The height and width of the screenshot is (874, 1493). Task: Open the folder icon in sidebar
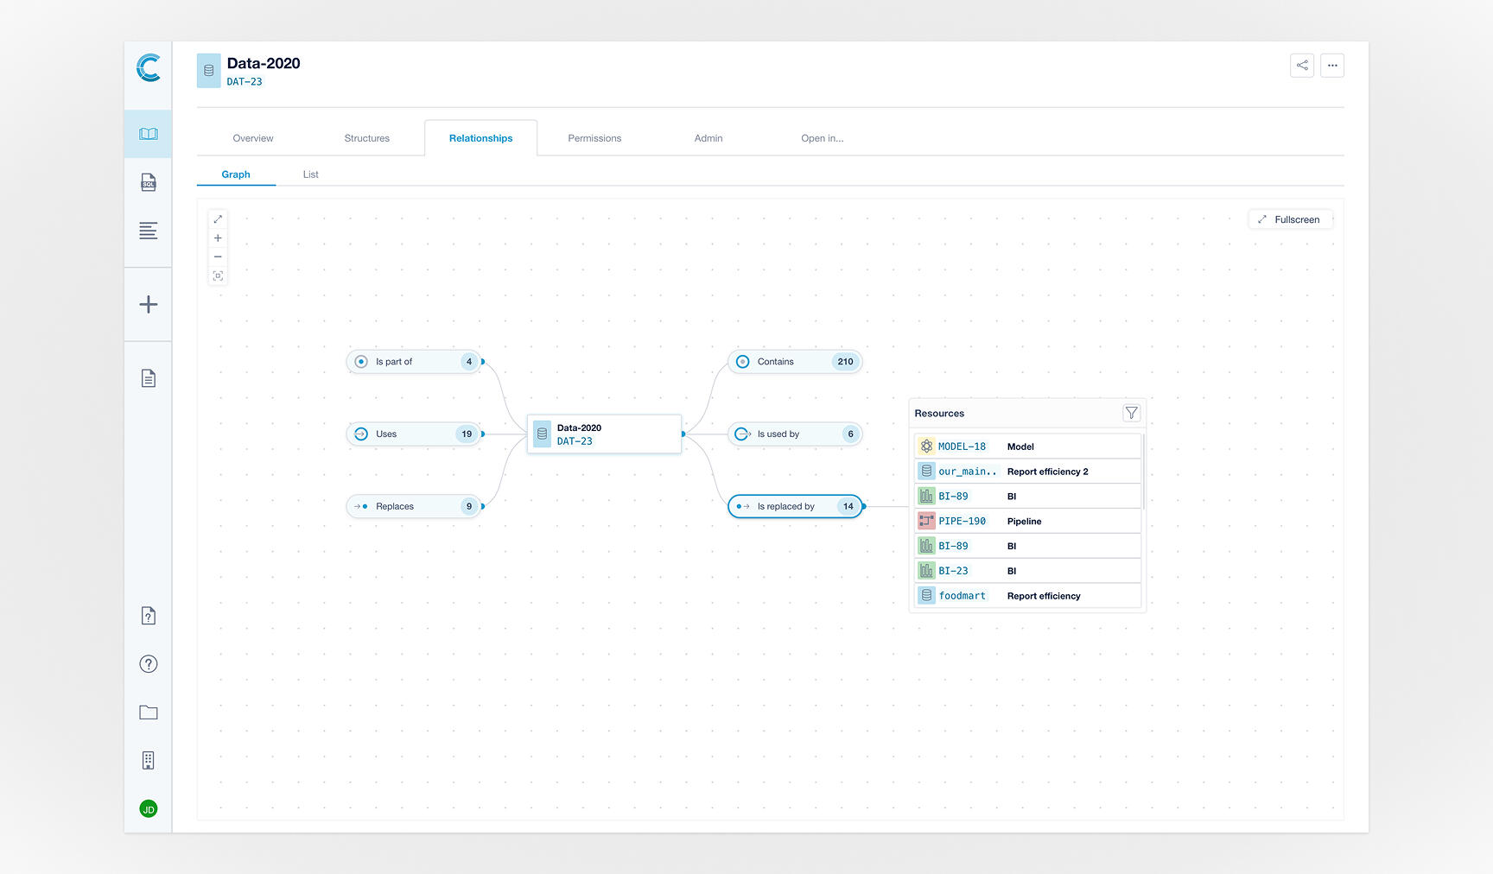149,712
